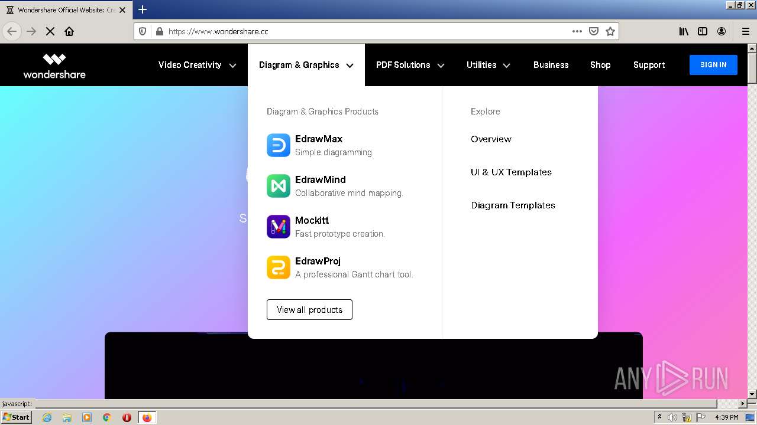Click the Wondershare logo
Viewport: 757px width, 425px height.
click(54, 66)
